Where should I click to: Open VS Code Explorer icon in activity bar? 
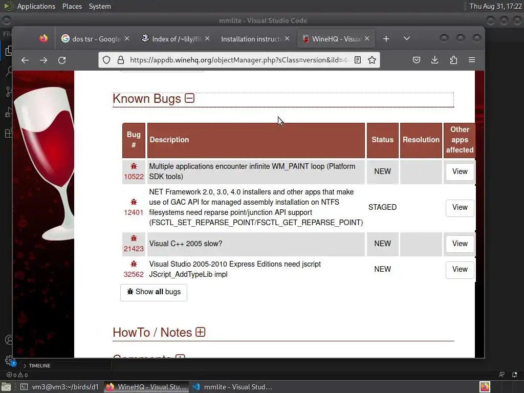(8, 51)
